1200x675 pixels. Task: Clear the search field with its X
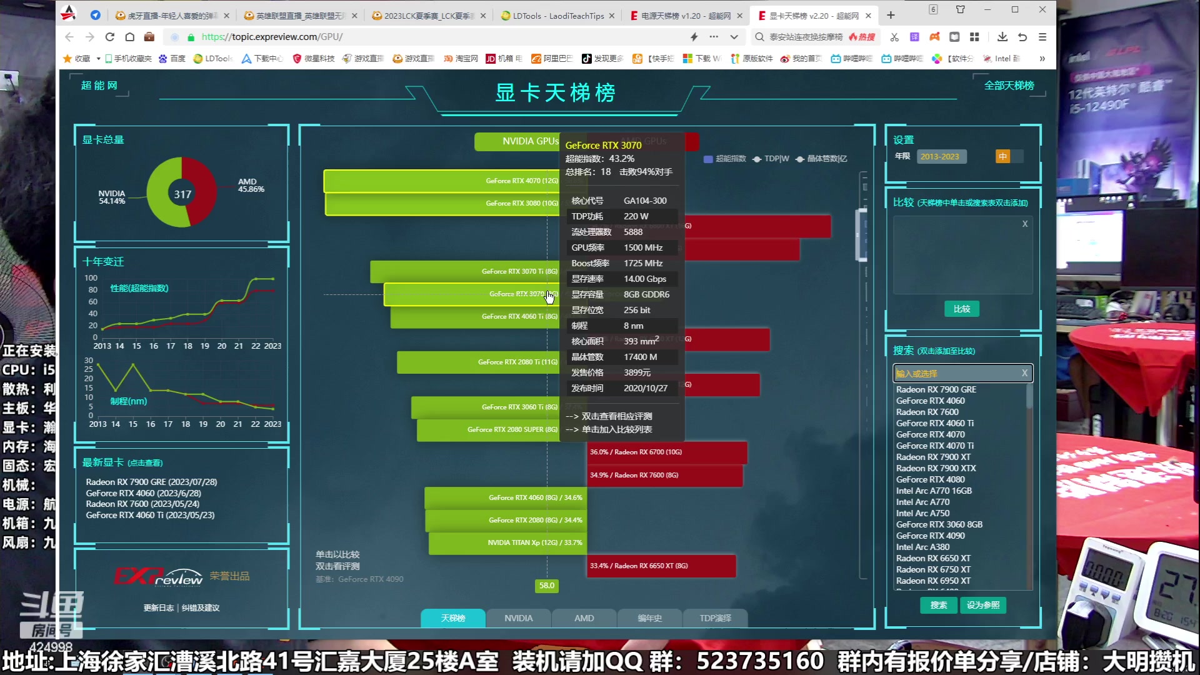[1024, 373]
